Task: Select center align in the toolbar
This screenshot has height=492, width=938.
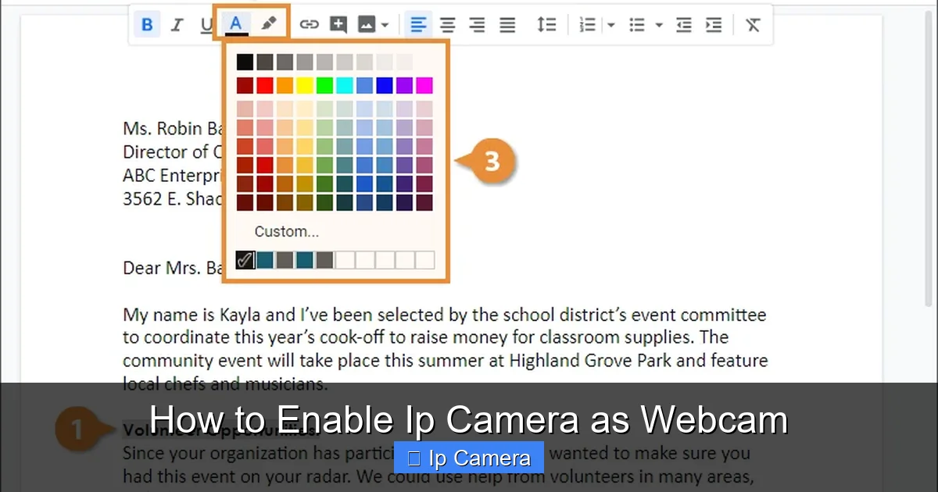Action: [448, 25]
